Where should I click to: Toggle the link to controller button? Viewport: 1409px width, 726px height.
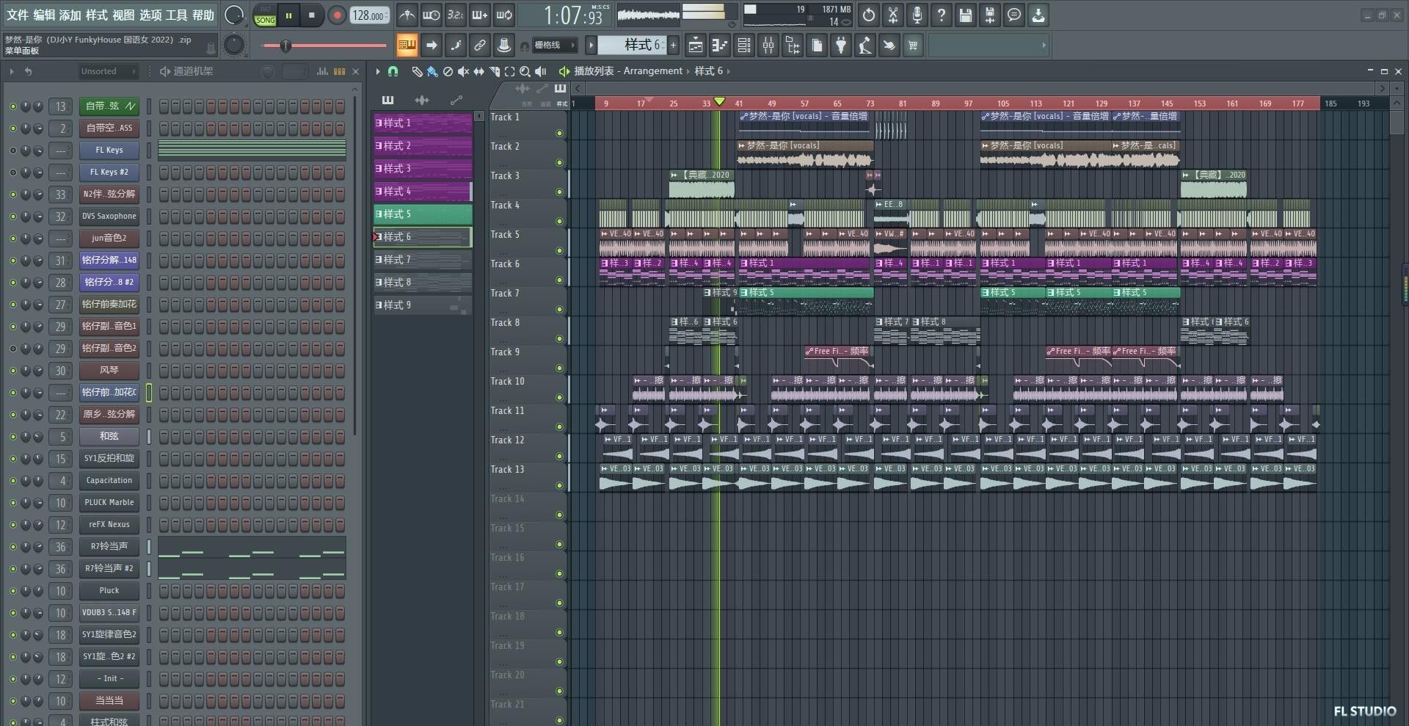[x=480, y=46]
